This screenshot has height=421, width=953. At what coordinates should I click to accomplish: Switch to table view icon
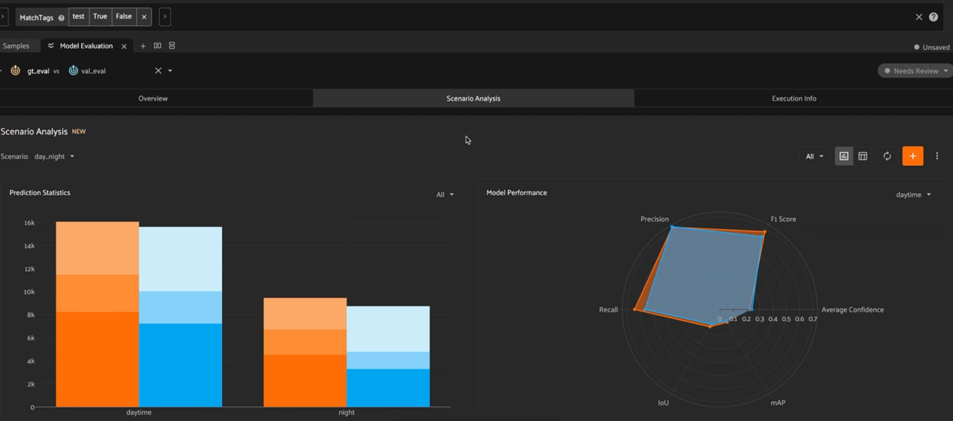862,156
